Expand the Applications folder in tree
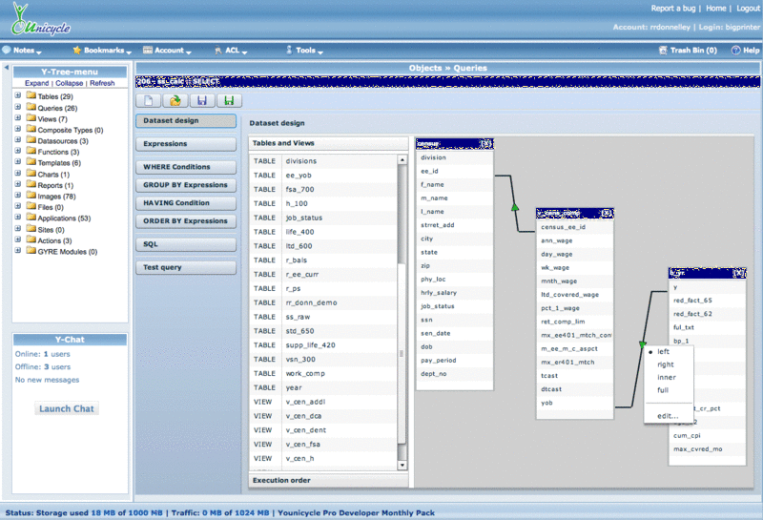763x520 pixels. click(x=18, y=218)
